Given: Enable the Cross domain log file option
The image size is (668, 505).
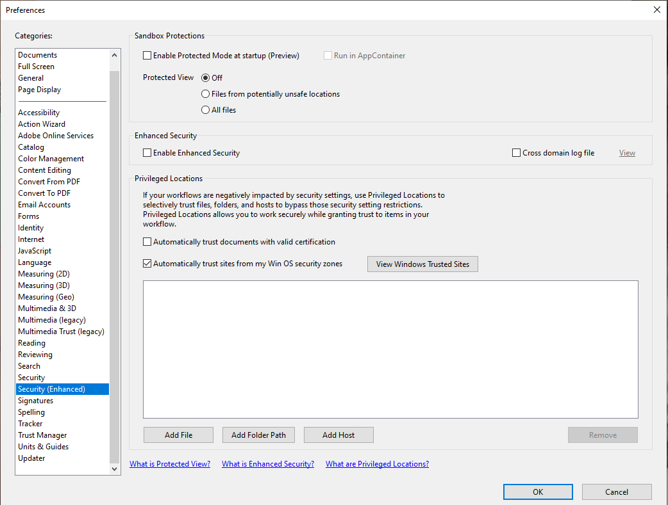Looking at the screenshot, I should pos(516,153).
